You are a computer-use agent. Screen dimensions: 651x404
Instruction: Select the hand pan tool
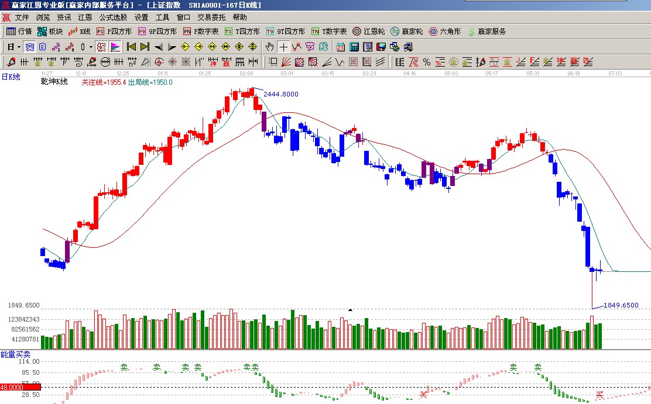click(270, 47)
